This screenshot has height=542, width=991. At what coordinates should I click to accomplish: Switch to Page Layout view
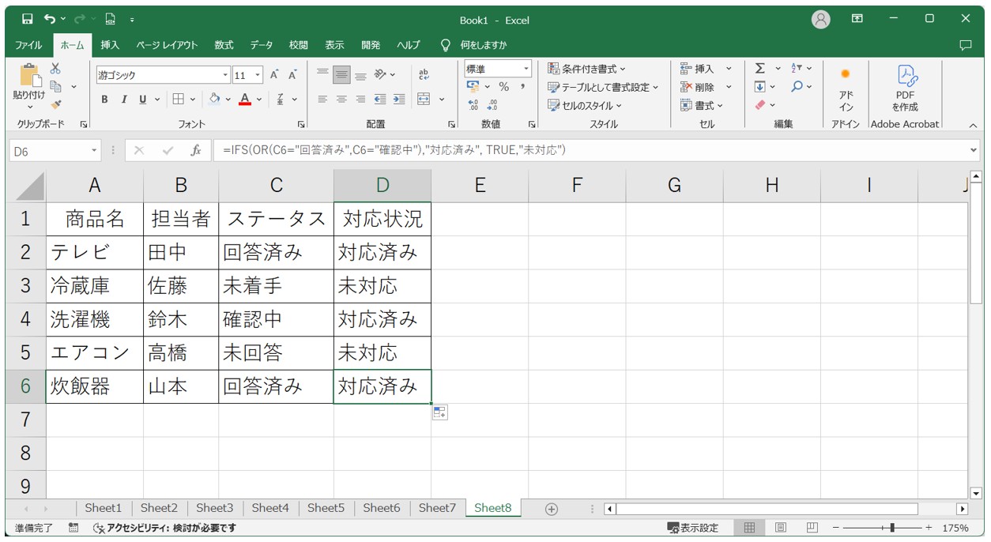coord(781,528)
